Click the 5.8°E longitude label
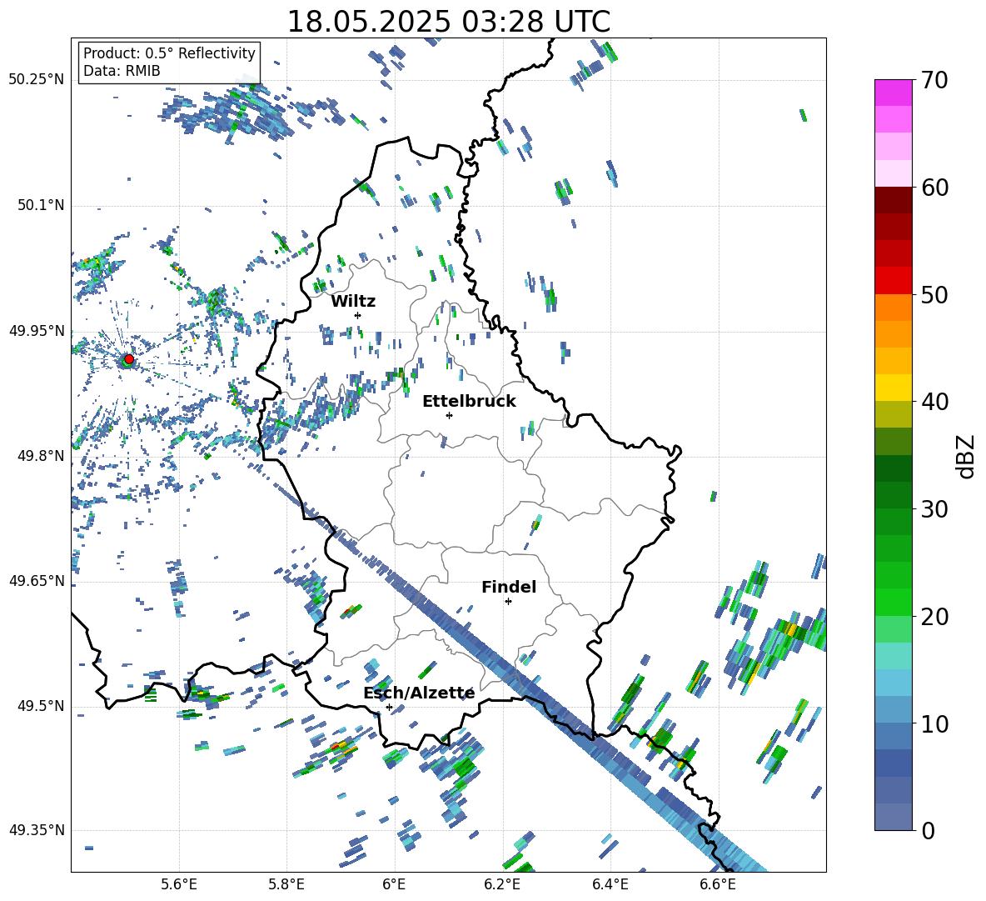Screen dimensions: 986x901 click(286, 884)
